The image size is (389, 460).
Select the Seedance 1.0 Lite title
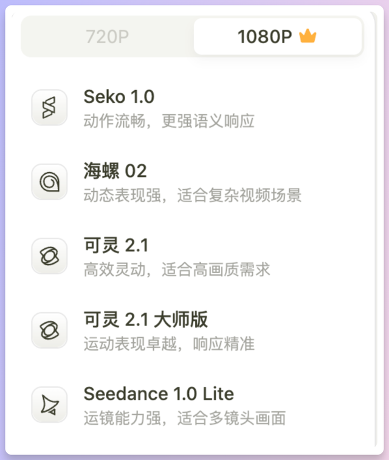(159, 394)
